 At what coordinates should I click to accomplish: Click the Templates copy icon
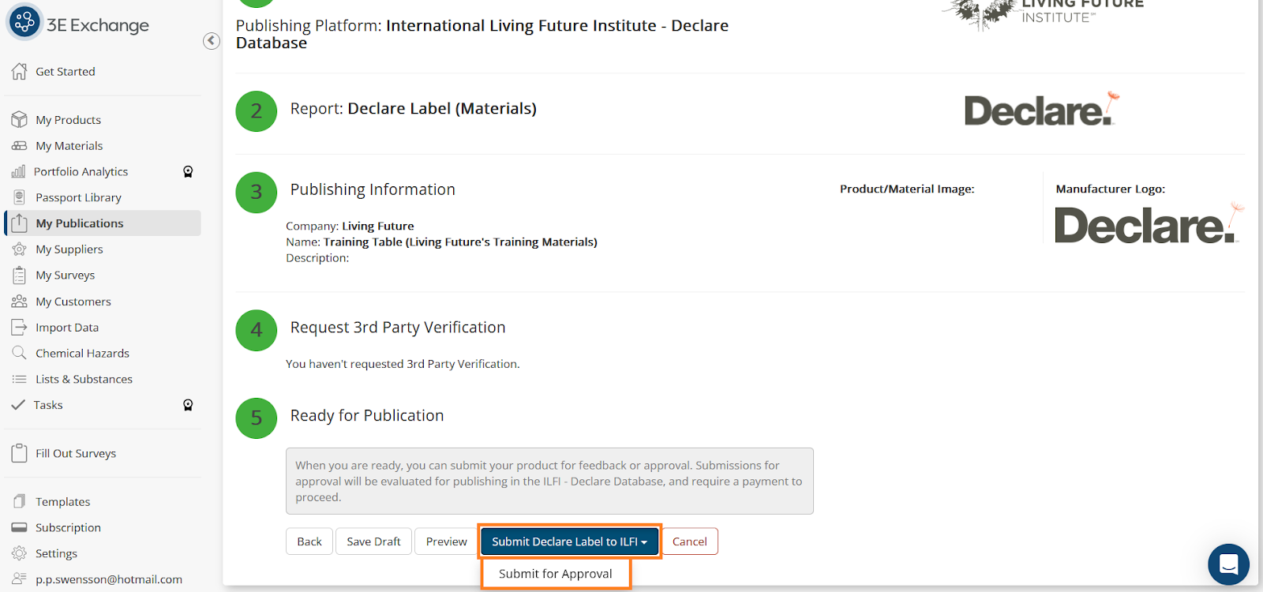click(20, 501)
